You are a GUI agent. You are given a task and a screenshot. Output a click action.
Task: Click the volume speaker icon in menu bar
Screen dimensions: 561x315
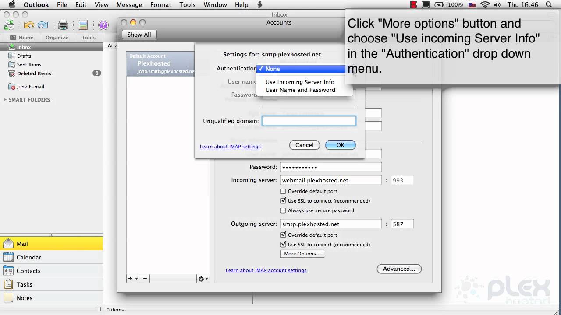point(498,5)
